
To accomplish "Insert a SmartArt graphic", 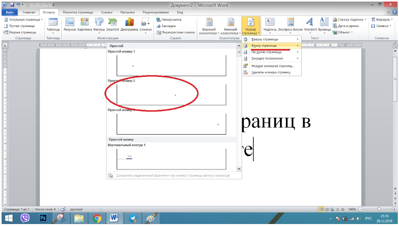I will (112, 25).
